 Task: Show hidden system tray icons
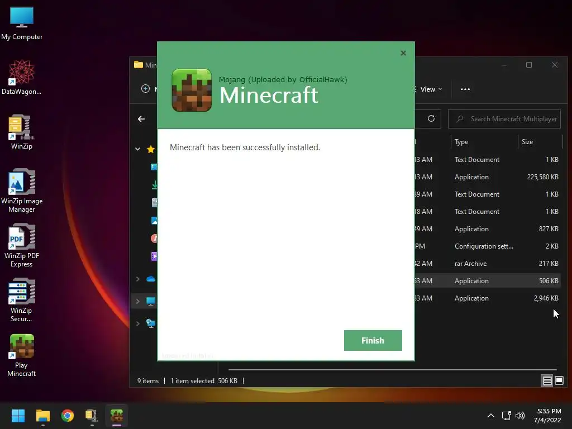[491, 416]
